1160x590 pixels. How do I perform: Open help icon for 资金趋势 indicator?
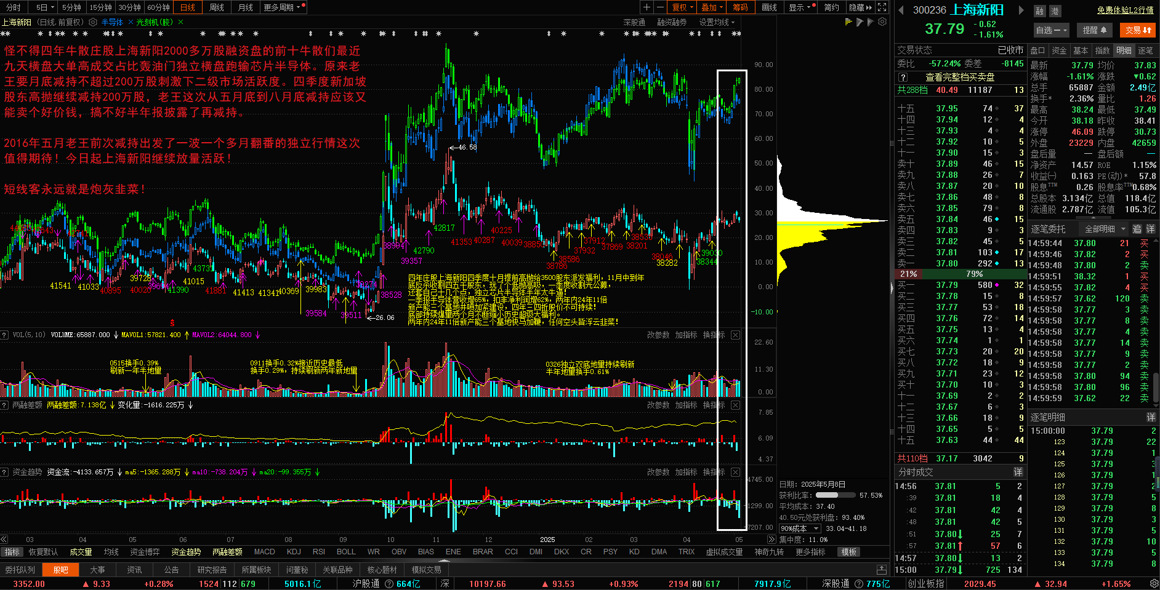(x=4, y=472)
